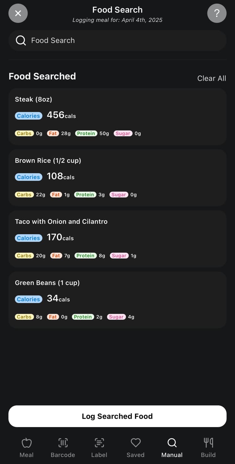Select the Green Beans (1 cup) card
This screenshot has height=464, width=235.
pos(117,300)
